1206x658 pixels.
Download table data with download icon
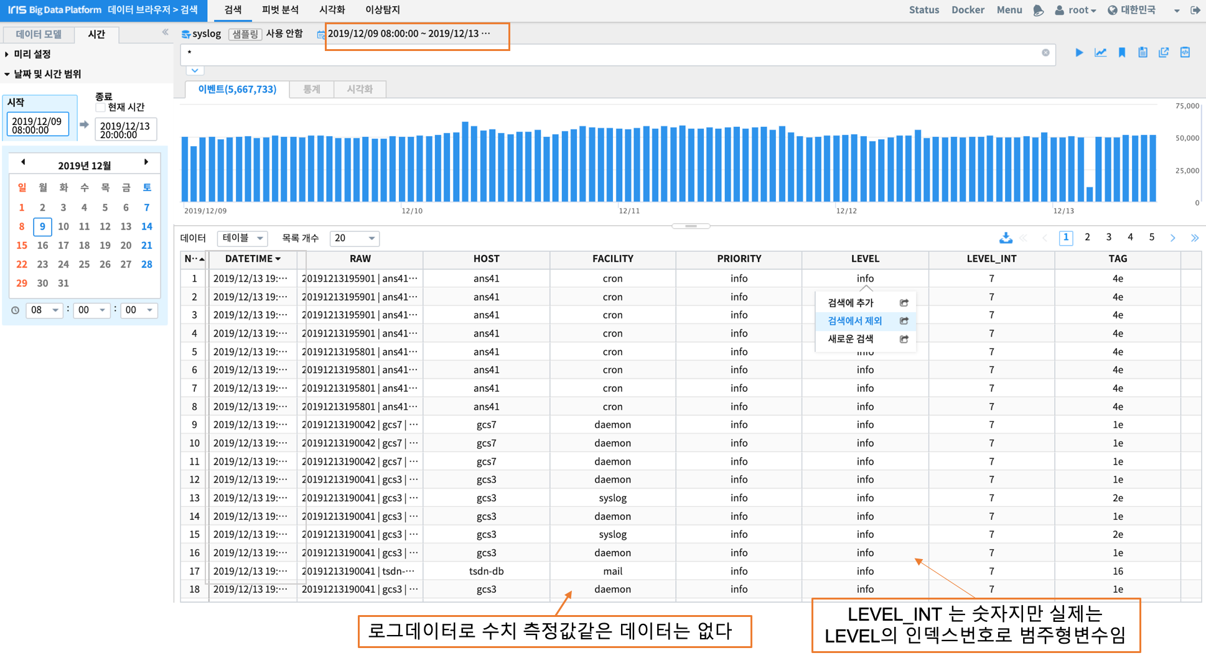(x=1006, y=238)
